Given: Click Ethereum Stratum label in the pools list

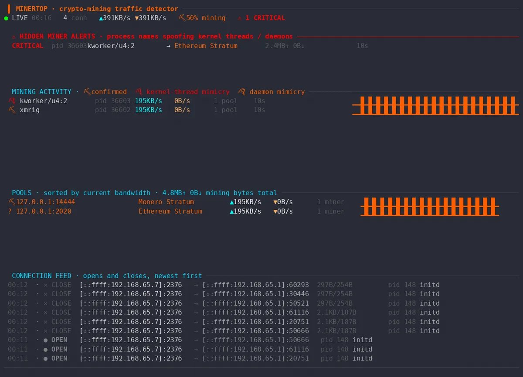Looking at the screenshot, I should click(x=170, y=211).
